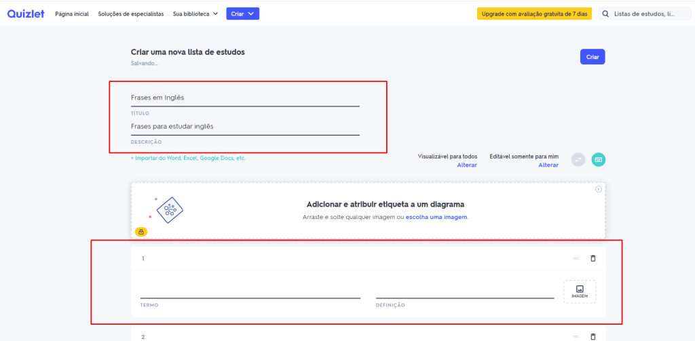Image resolution: width=695 pixels, height=341 pixels.
Task: Click Alterar under Editável somente para mim
Action: tap(548, 165)
